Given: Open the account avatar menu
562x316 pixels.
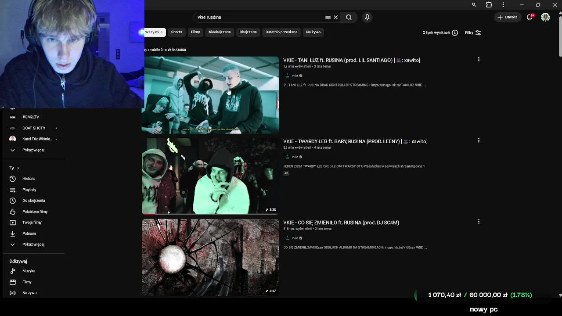Looking at the screenshot, I should pos(545,17).
